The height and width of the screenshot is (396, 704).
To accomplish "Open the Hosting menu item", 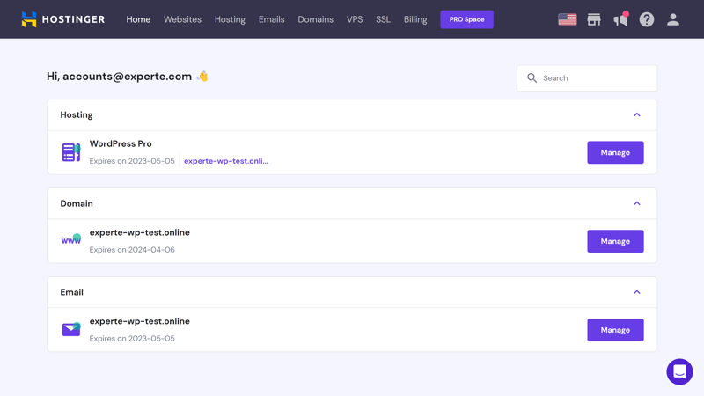I will tap(230, 19).
